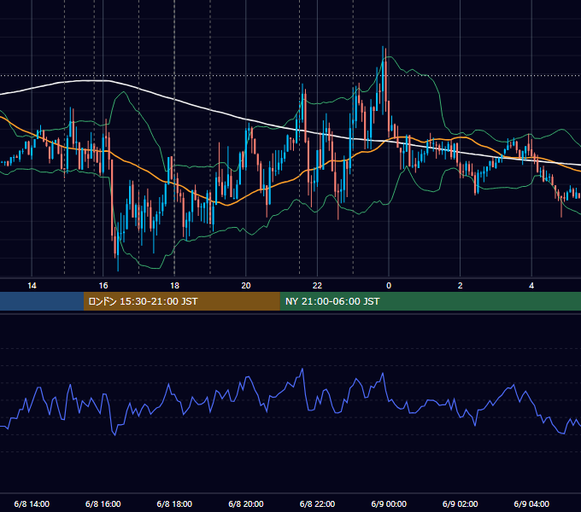Click the 6/9 04:00 date label
The image size is (581, 512).
(531, 504)
